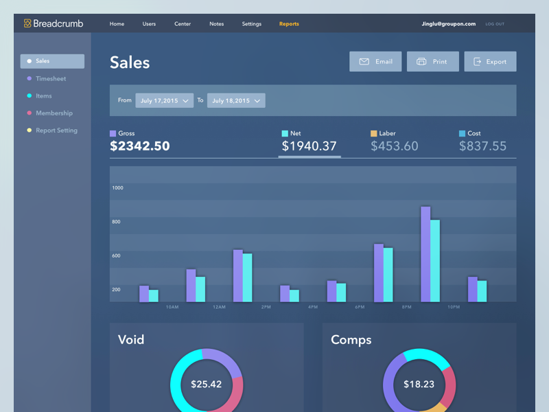549x412 pixels.
Task: Click the orange Laber legend swatch
Action: [373, 133]
